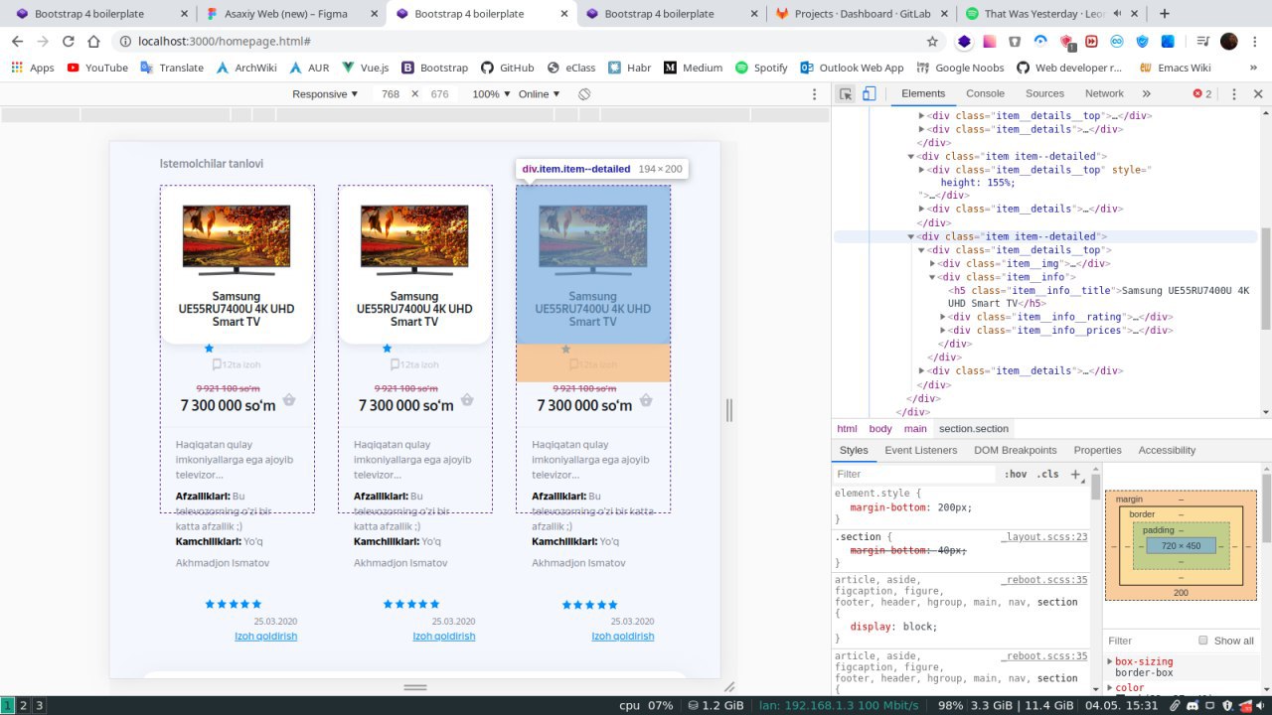
Task: Show the DevTools error count badge
Action: click(x=1202, y=94)
